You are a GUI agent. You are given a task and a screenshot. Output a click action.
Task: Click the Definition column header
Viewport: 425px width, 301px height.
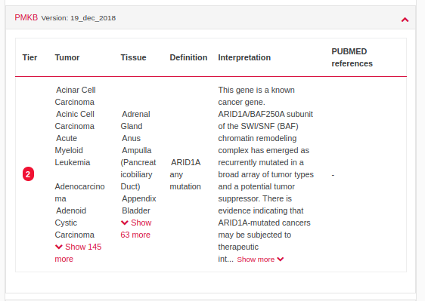pyautogui.click(x=188, y=57)
